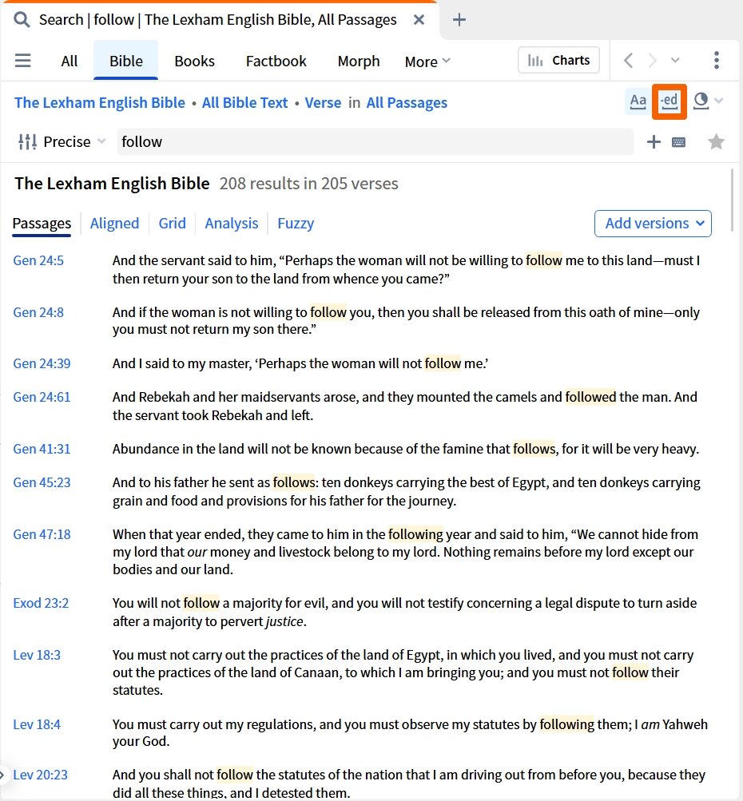This screenshot has height=801, width=743.
Task: Open Gen 41:31 reference
Action: pos(42,449)
